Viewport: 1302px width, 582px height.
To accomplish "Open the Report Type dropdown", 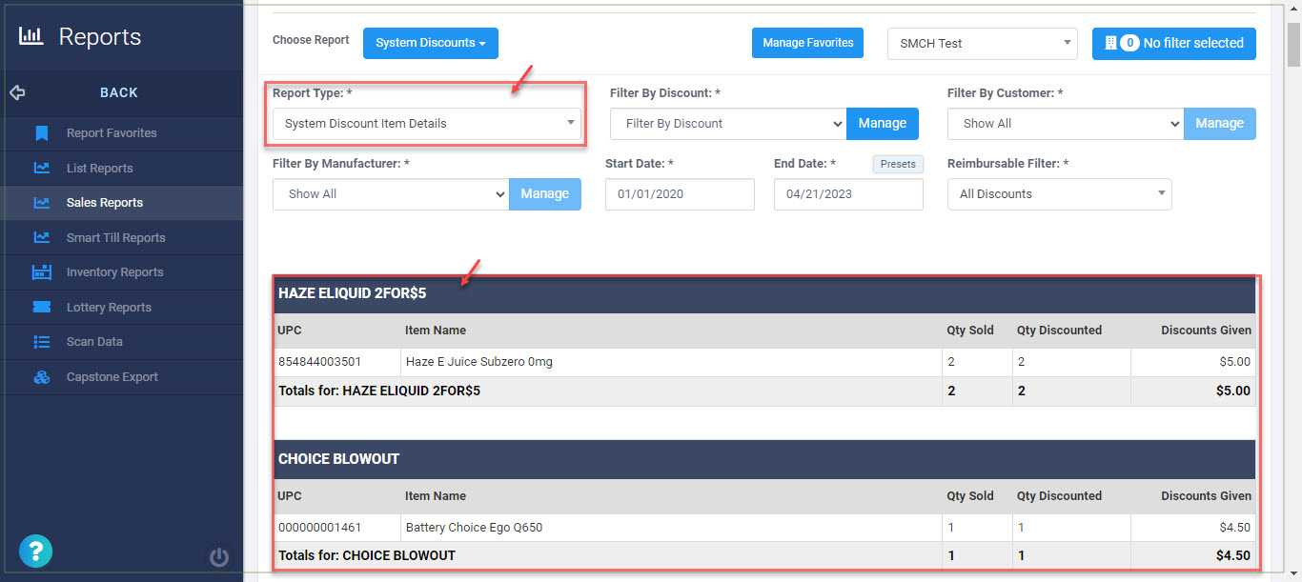I will (x=427, y=124).
